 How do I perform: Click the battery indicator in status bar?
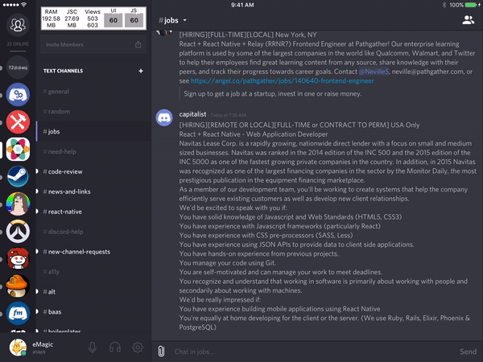(x=473, y=5)
